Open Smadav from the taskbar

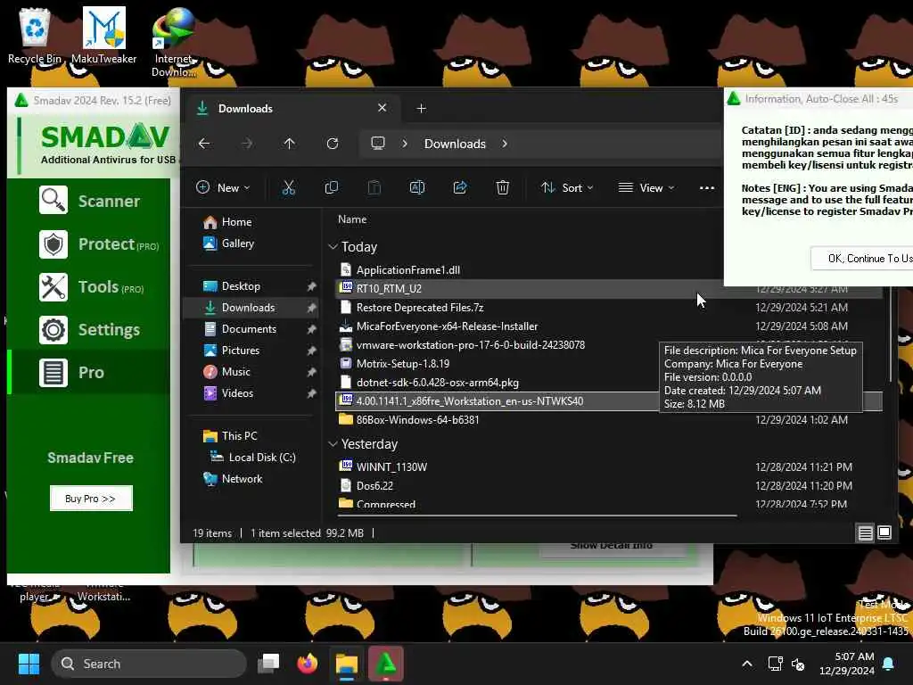point(385,664)
